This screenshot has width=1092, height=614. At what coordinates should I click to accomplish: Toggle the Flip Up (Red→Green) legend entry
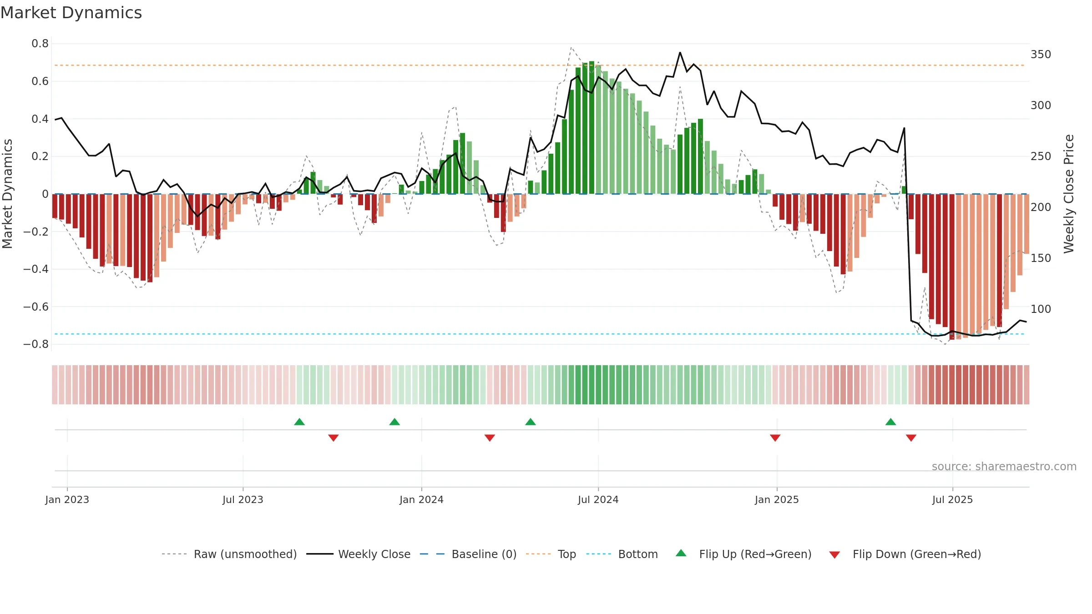[x=743, y=554]
